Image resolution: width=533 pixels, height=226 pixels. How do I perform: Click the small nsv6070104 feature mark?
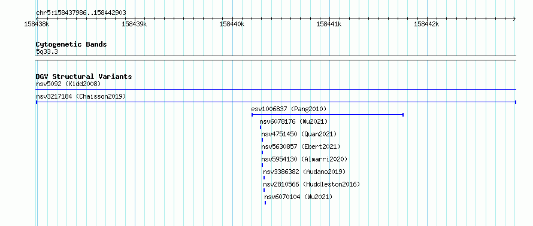[x=265, y=203]
